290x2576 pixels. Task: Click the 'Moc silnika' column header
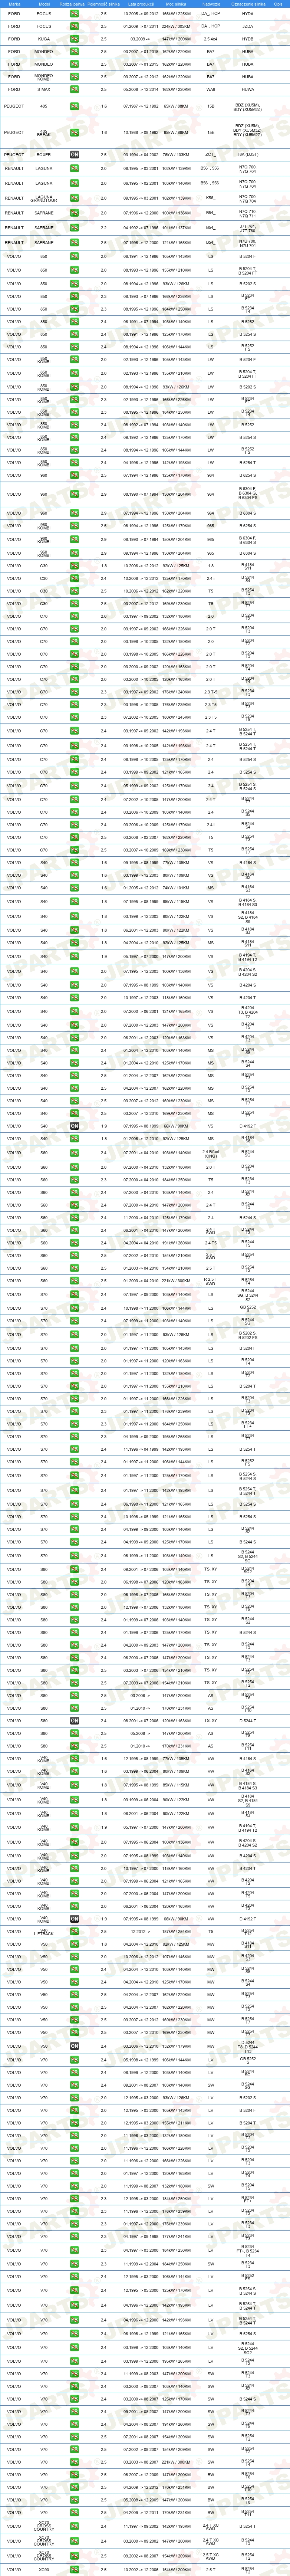tap(176, 4)
